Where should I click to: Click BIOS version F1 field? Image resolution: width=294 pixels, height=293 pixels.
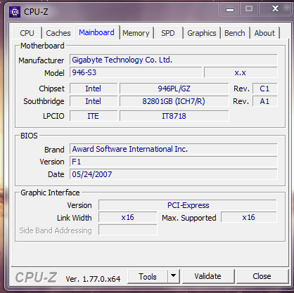(x=174, y=162)
